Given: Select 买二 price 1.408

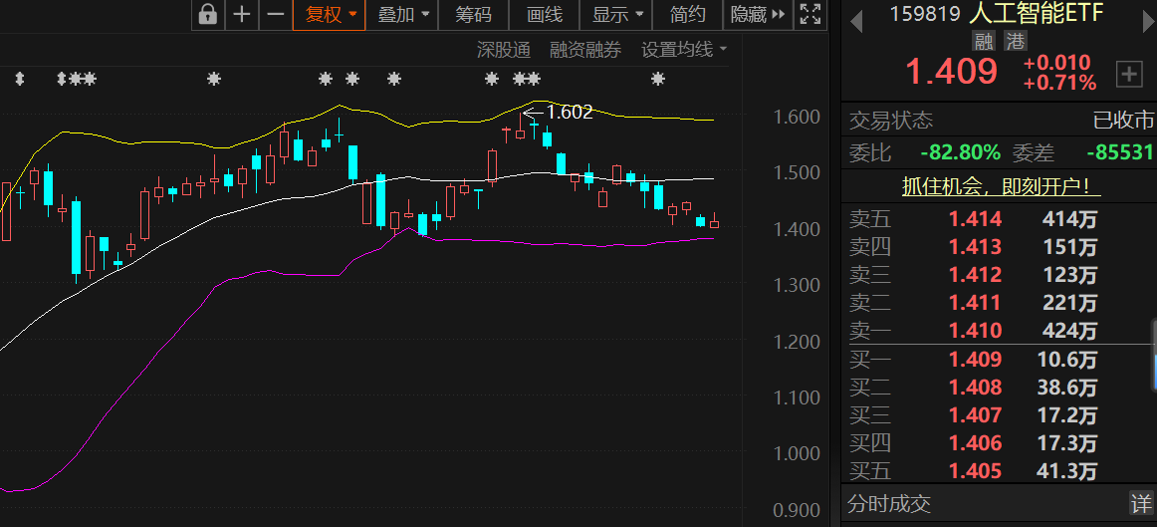Looking at the screenshot, I should tap(976, 388).
